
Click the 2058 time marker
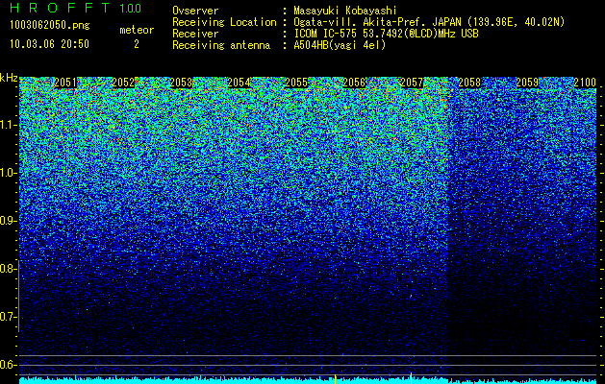coord(469,83)
